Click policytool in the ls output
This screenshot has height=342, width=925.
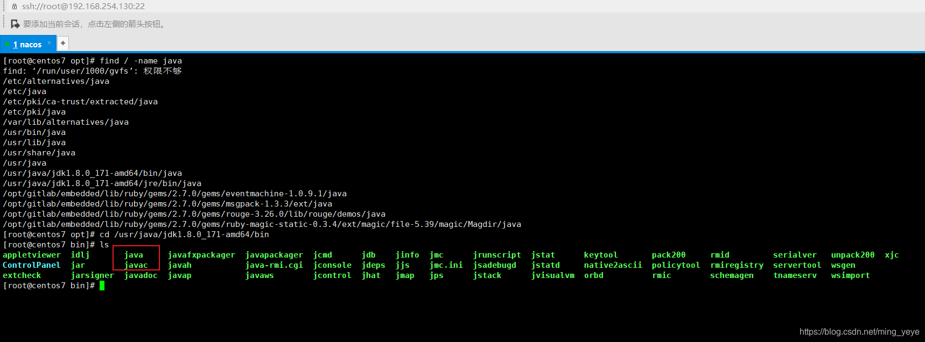point(676,265)
